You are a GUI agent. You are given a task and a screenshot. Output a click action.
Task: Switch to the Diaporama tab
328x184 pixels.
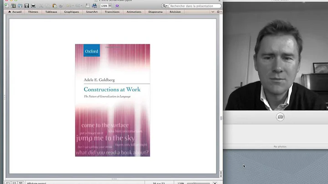pyautogui.click(x=155, y=12)
